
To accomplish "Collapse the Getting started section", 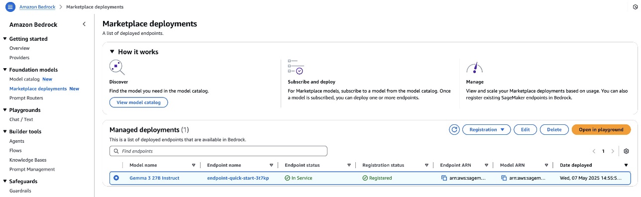I will coord(5,39).
